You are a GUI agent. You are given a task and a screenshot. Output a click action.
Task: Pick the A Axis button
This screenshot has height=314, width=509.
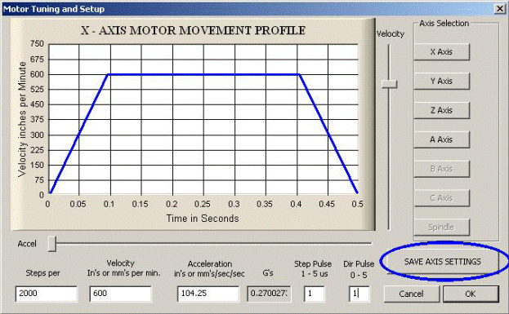441,139
